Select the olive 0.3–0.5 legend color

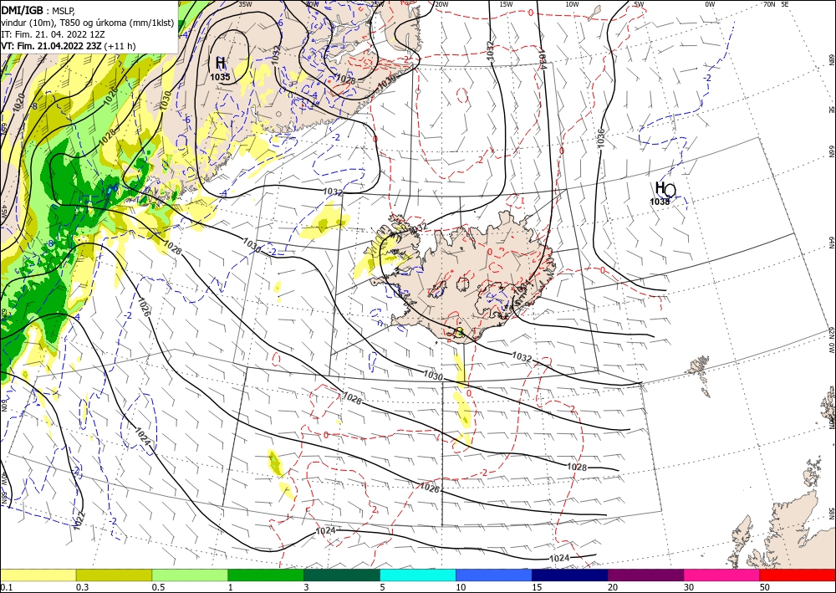point(114,575)
